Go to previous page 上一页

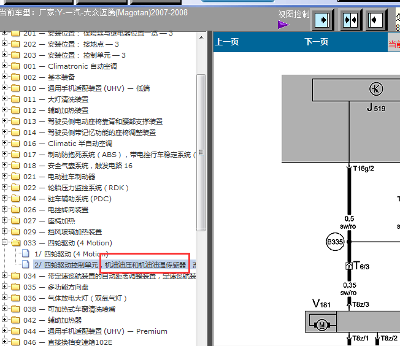(227, 42)
